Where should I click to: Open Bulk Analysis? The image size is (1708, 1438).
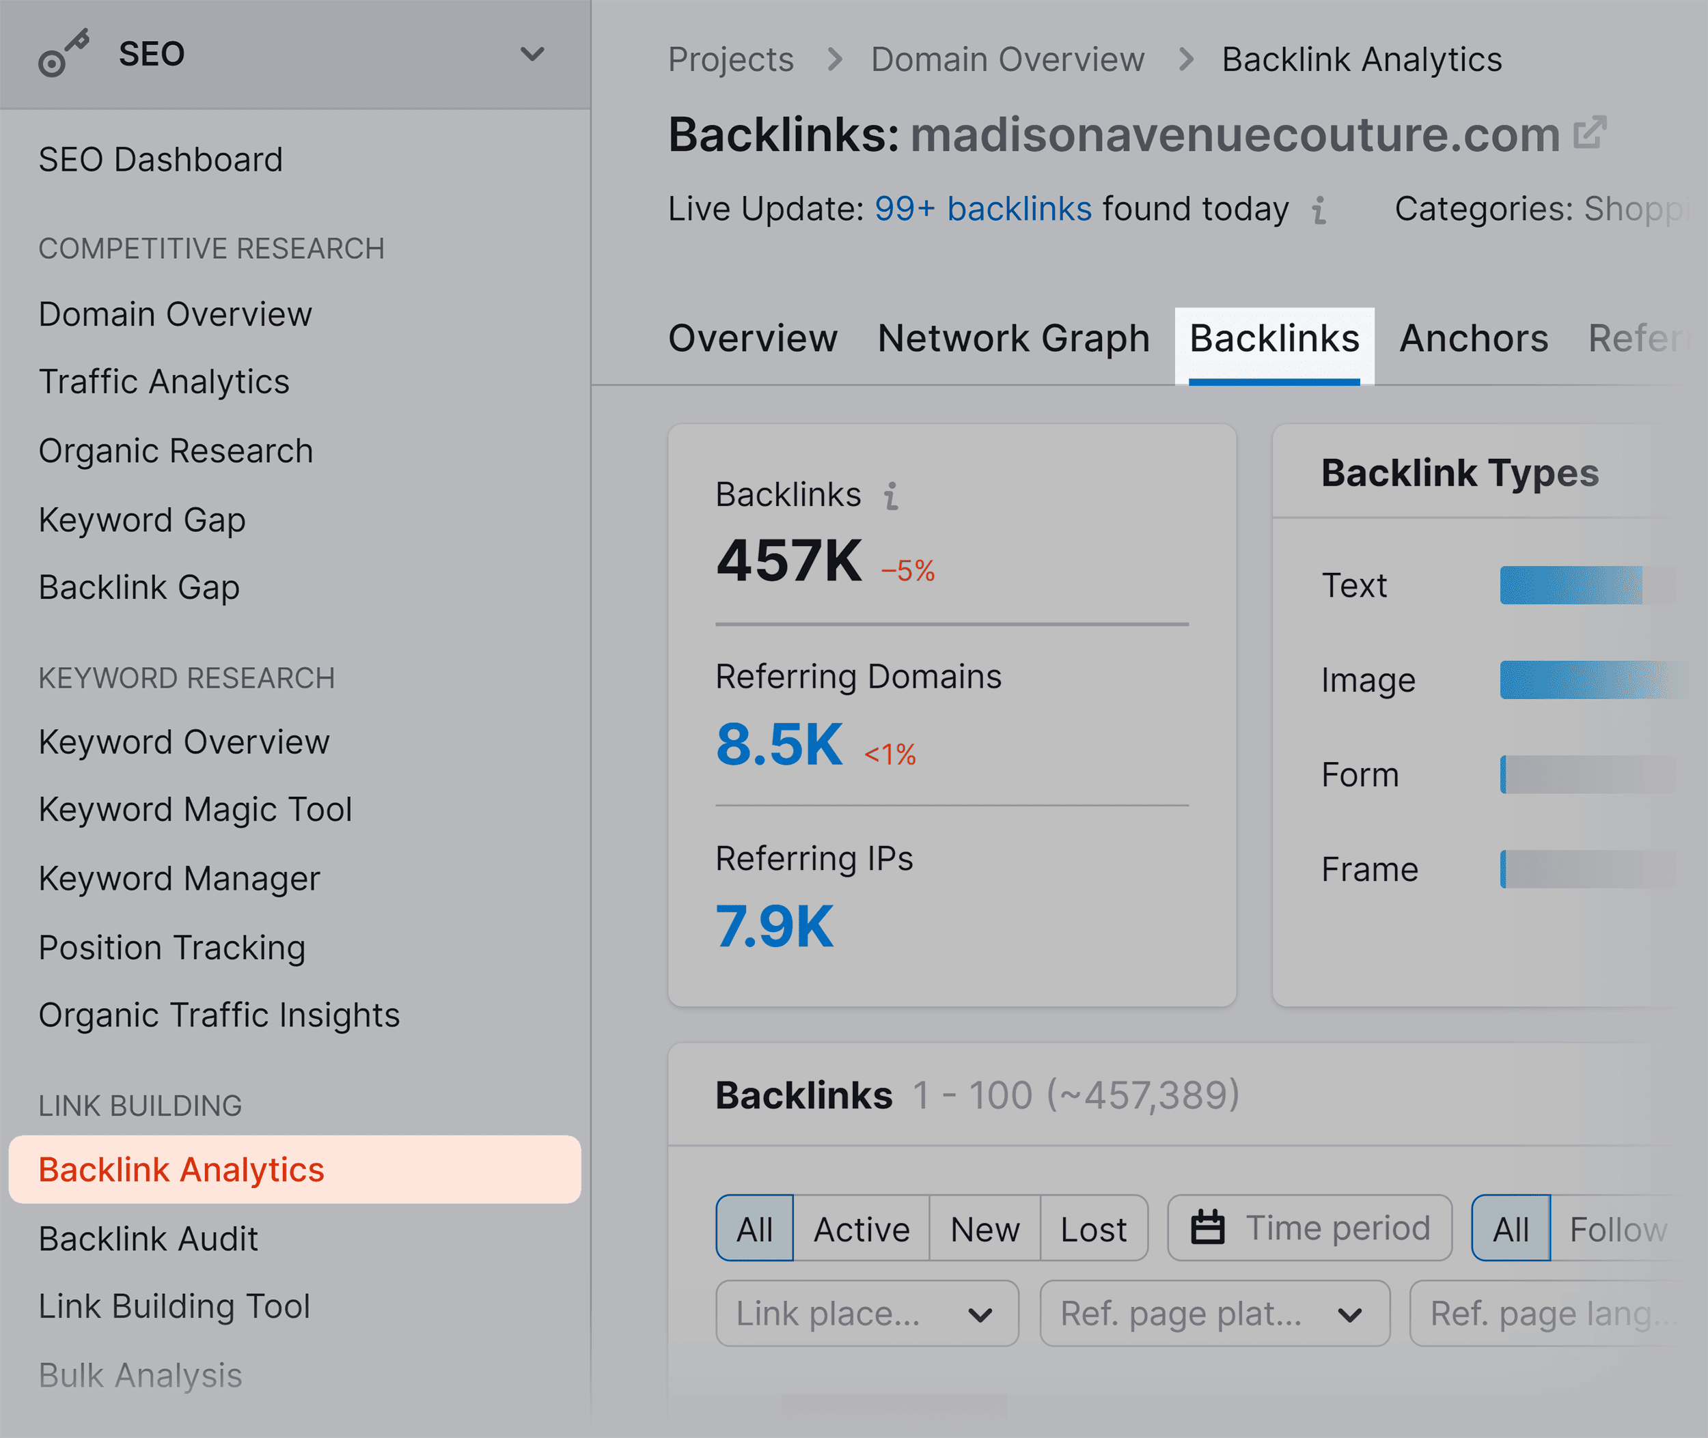point(140,1375)
